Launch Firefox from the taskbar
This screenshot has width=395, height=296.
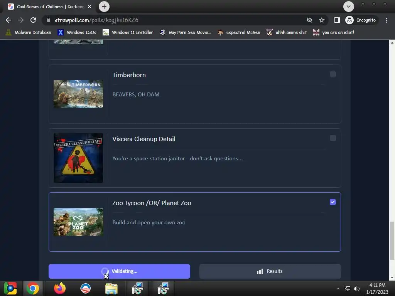pos(60,288)
